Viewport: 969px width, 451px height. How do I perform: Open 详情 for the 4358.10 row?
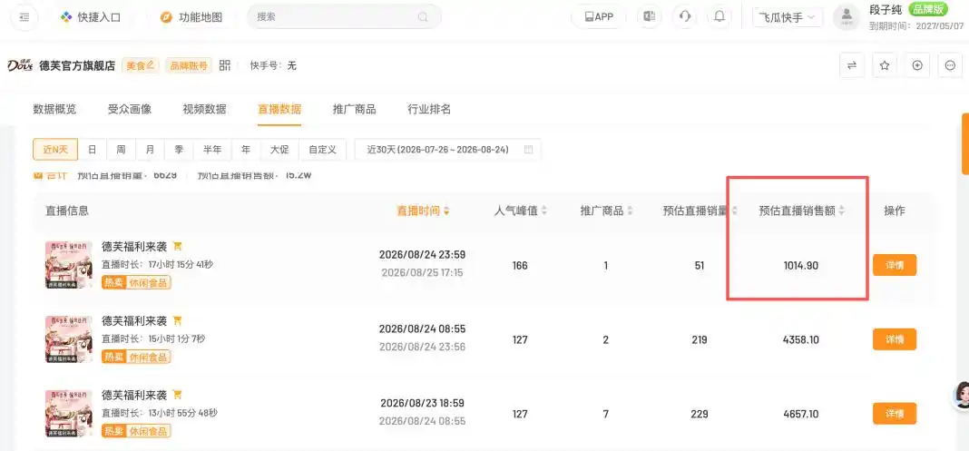click(x=895, y=339)
